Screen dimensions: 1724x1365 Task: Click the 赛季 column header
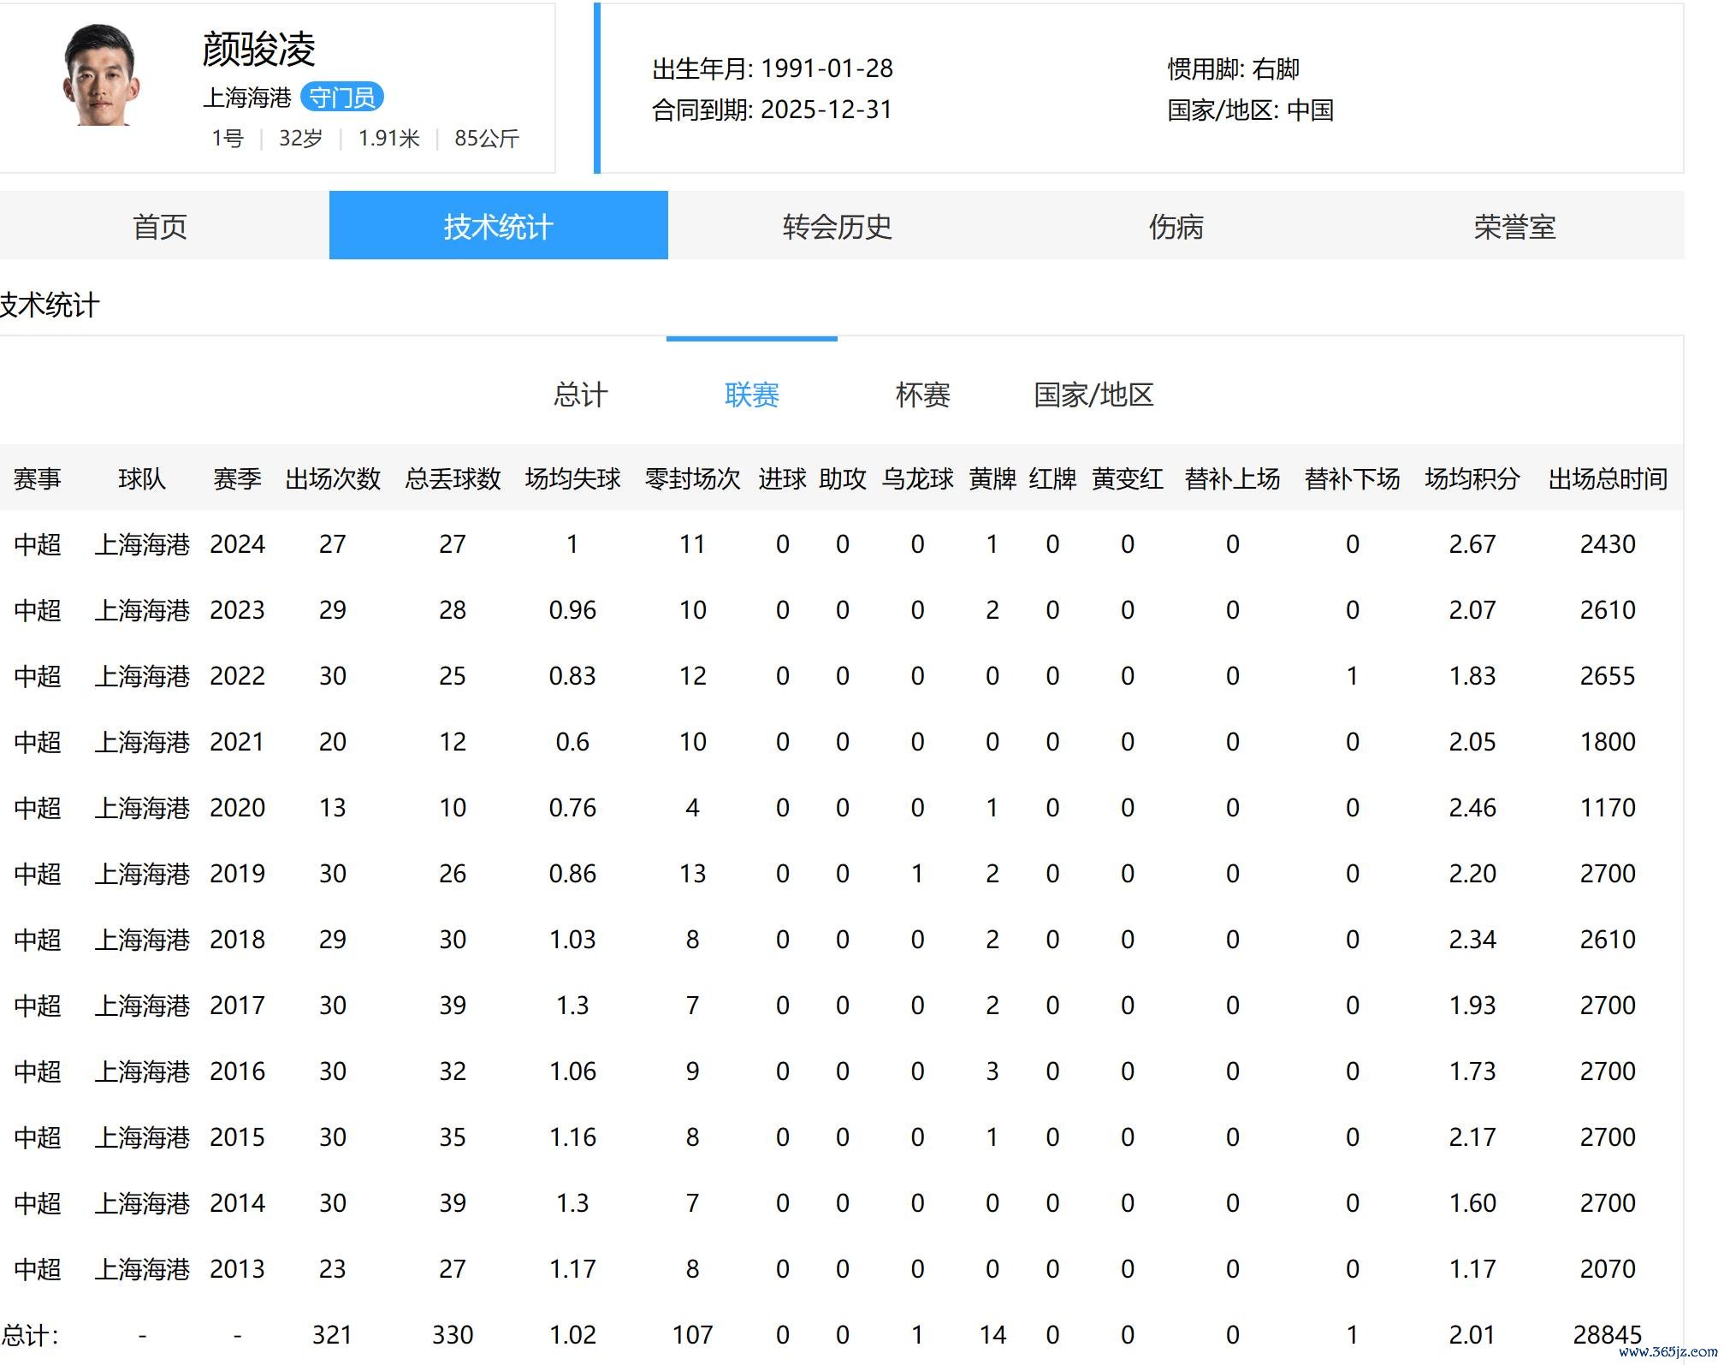coord(237,478)
